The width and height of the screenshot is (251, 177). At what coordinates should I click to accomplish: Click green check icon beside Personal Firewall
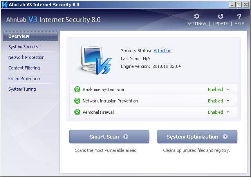tap(77, 112)
